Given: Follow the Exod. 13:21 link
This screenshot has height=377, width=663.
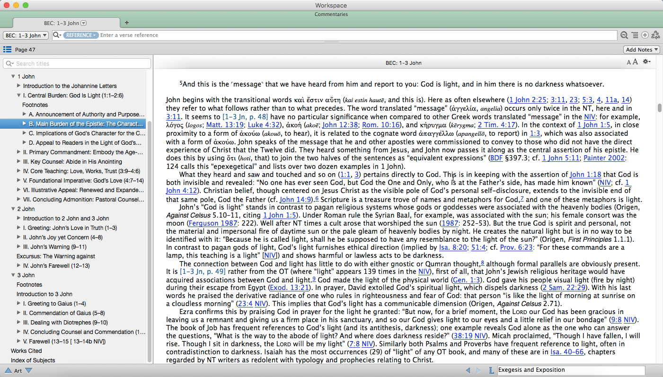Looking at the screenshot, I should [289, 287].
